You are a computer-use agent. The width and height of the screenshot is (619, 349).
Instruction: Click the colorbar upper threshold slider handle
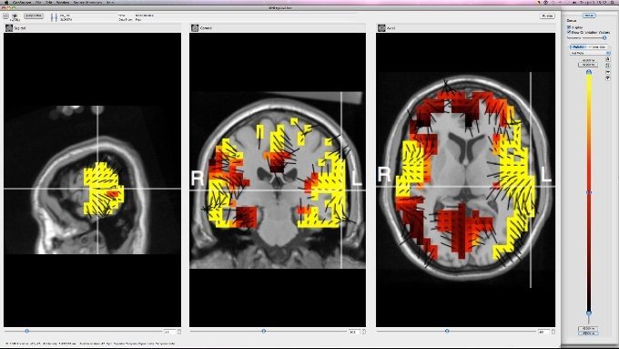[x=589, y=72]
